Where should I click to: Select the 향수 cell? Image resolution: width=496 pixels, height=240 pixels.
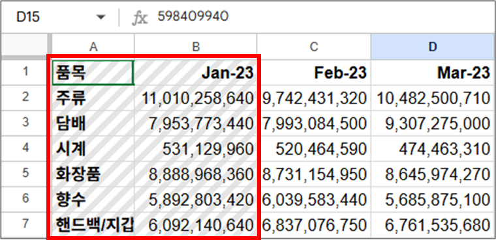[93, 199]
